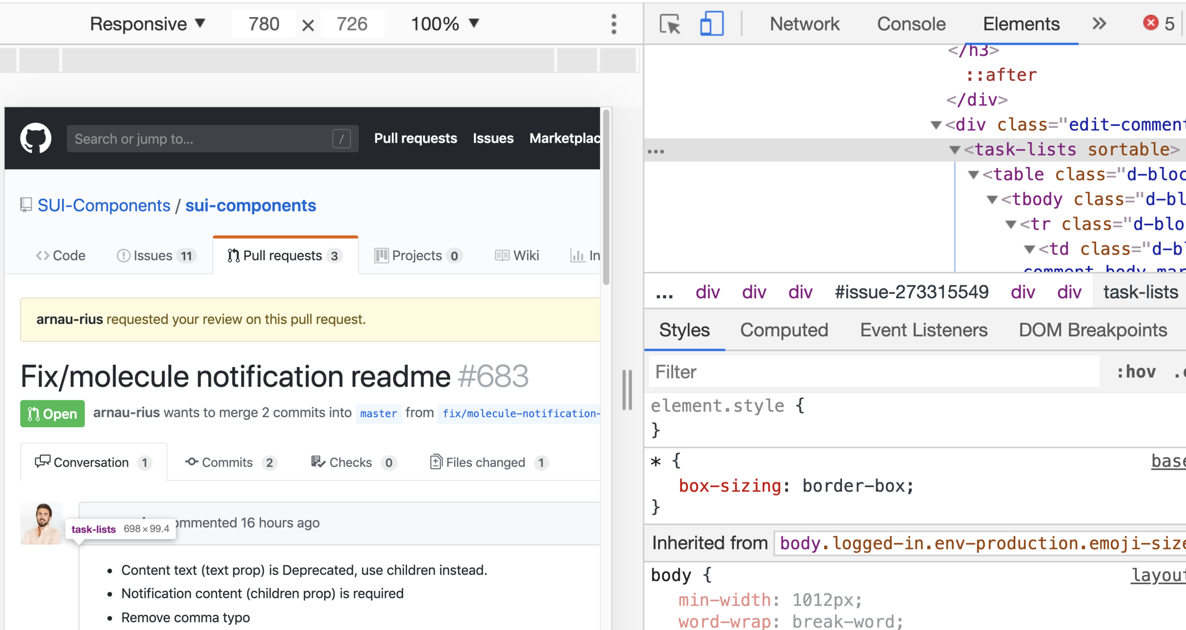This screenshot has height=630, width=1186.
Task: Open the device toolbar three-dot menu
Action: coord(614,24)
